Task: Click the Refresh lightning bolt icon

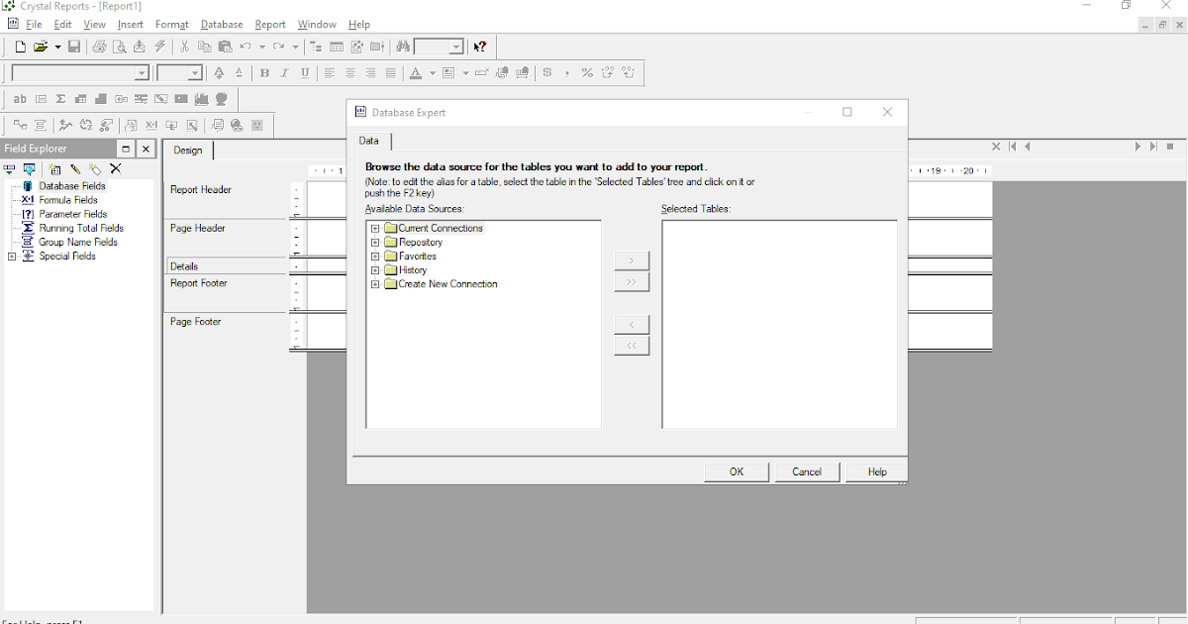Action: [159, 47]
